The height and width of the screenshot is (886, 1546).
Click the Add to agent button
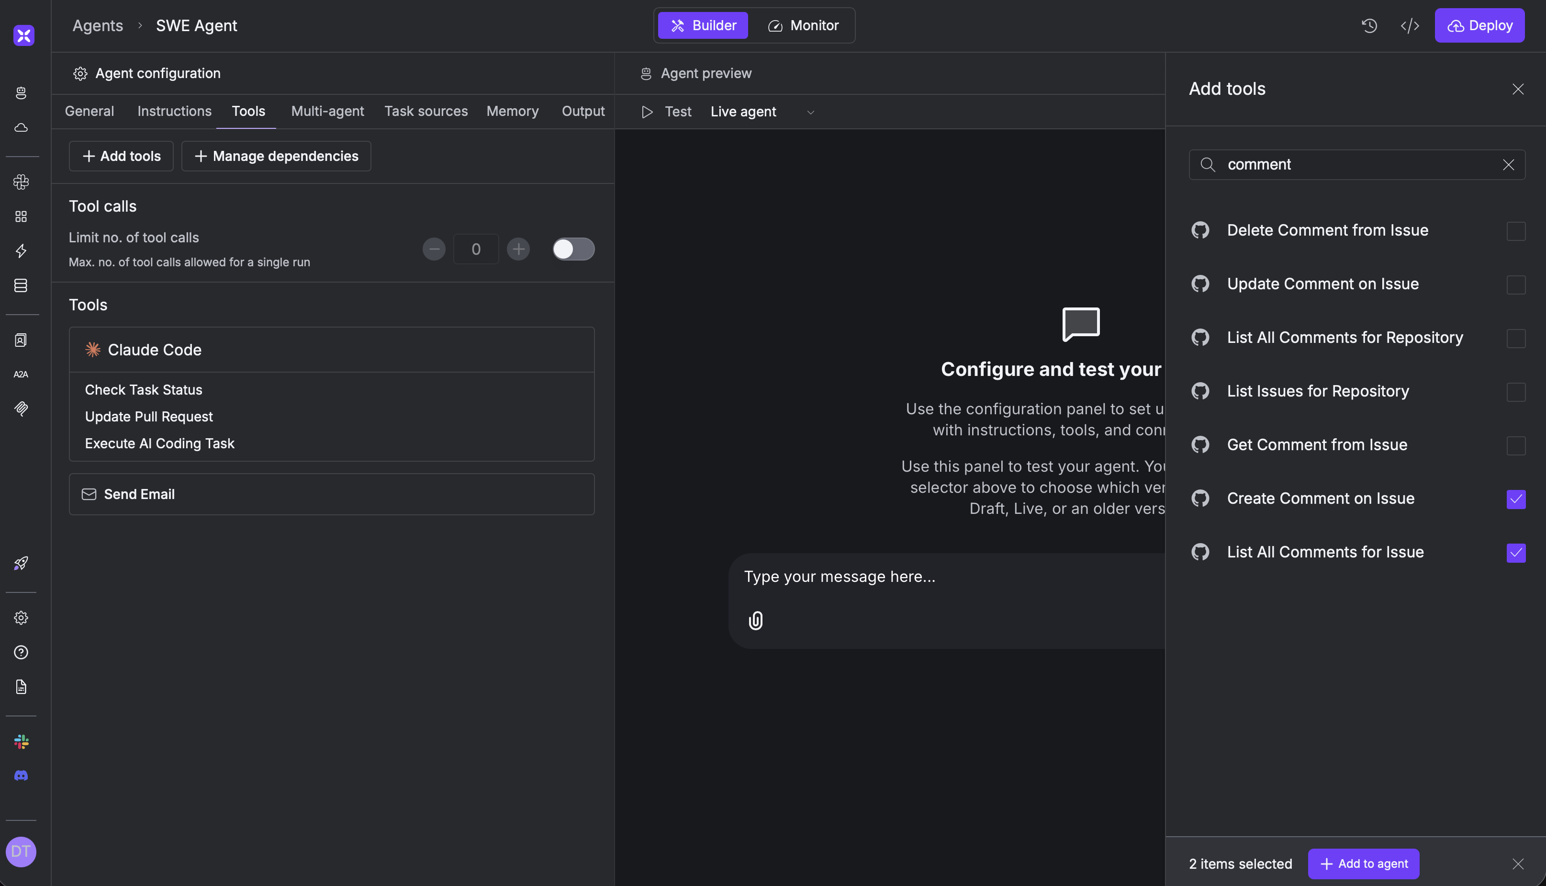coord(1363,863)
